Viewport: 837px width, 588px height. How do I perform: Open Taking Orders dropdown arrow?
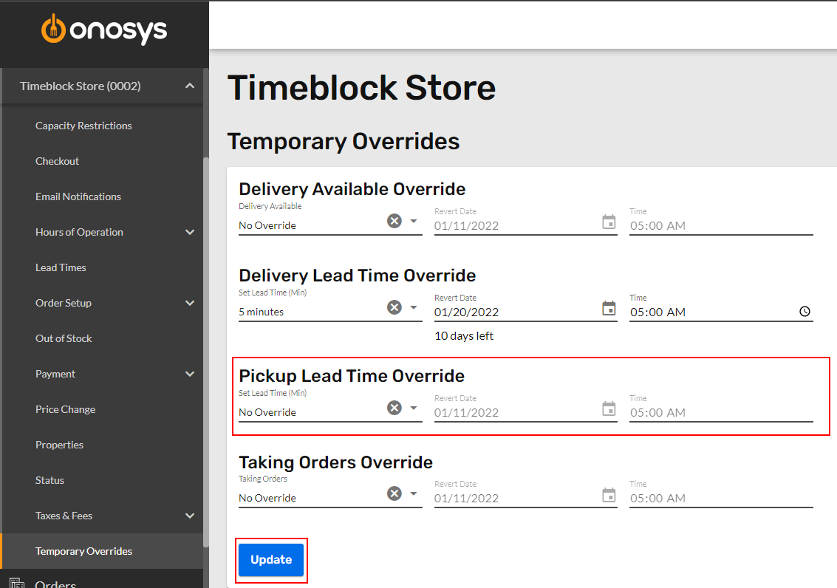(x=413, y=493)
